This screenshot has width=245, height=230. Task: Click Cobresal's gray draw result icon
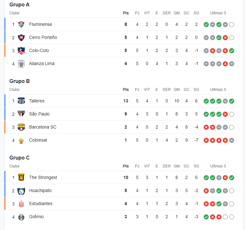232,140
